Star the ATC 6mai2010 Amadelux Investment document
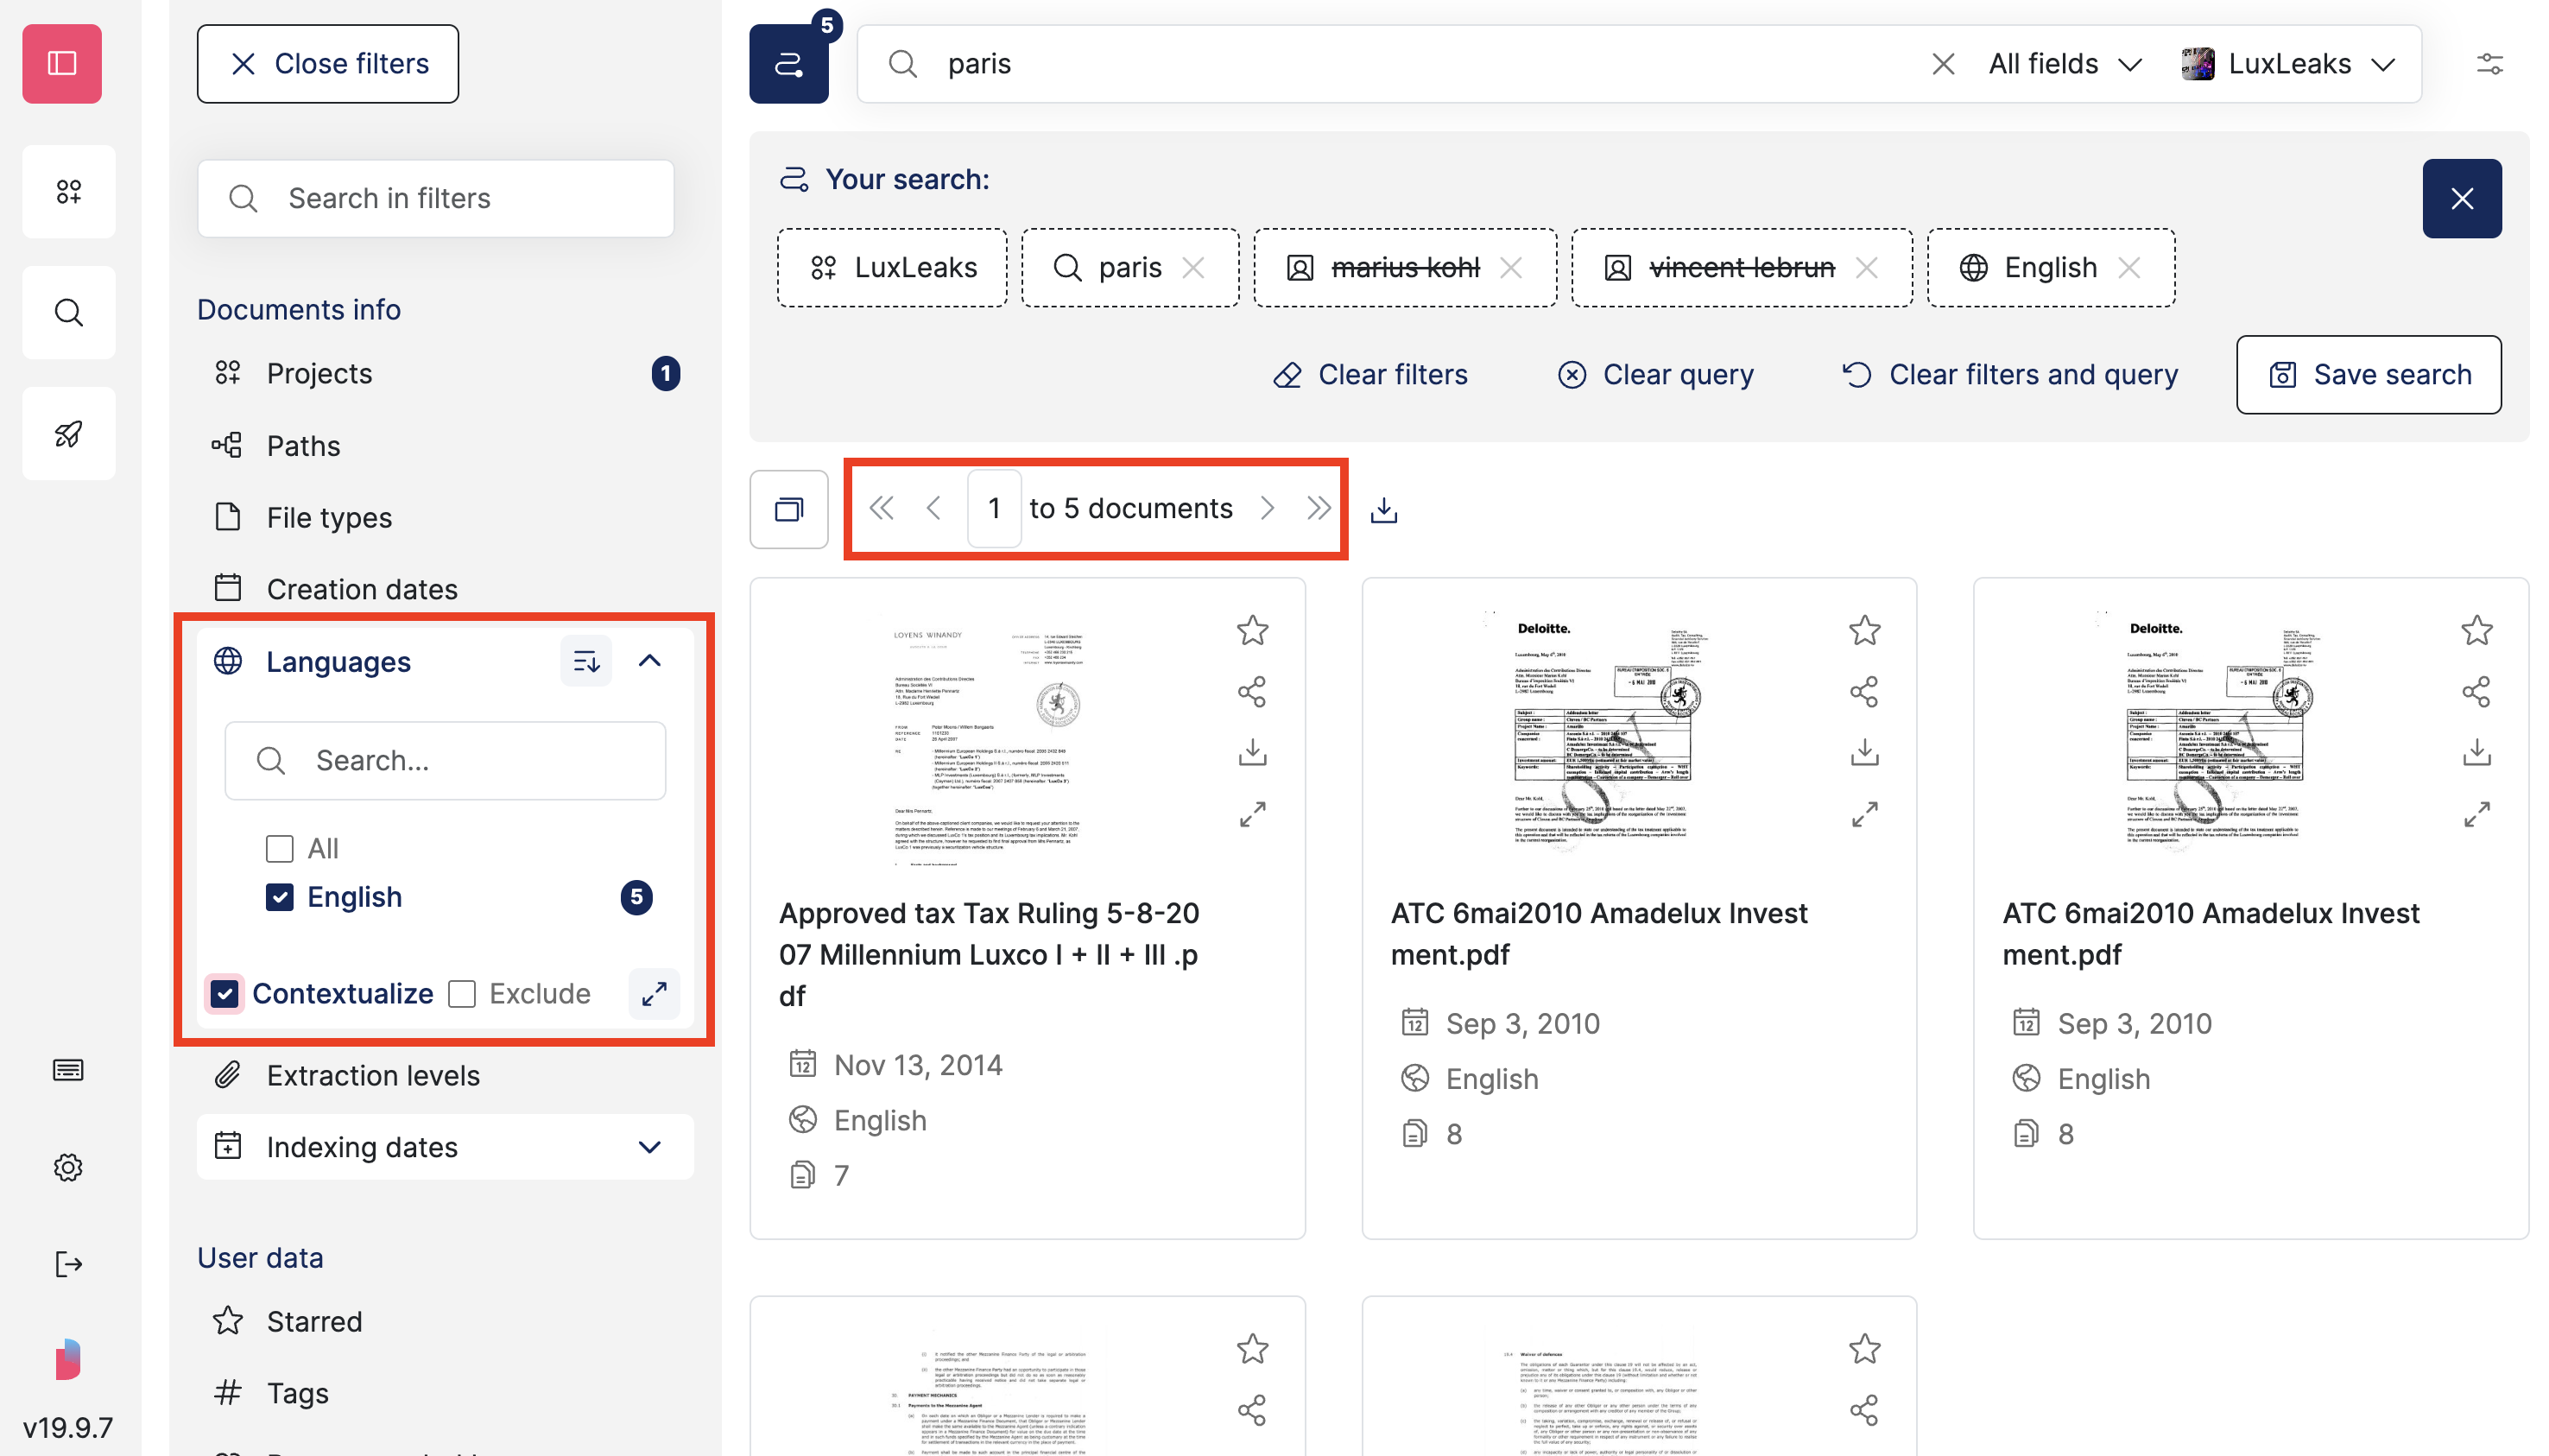The width and height of the screenshot is (2549, 1456). [x=1863, y=630]
